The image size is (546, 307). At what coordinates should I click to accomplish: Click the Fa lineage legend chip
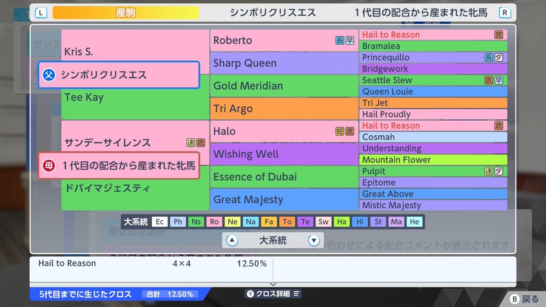[269, 221]
